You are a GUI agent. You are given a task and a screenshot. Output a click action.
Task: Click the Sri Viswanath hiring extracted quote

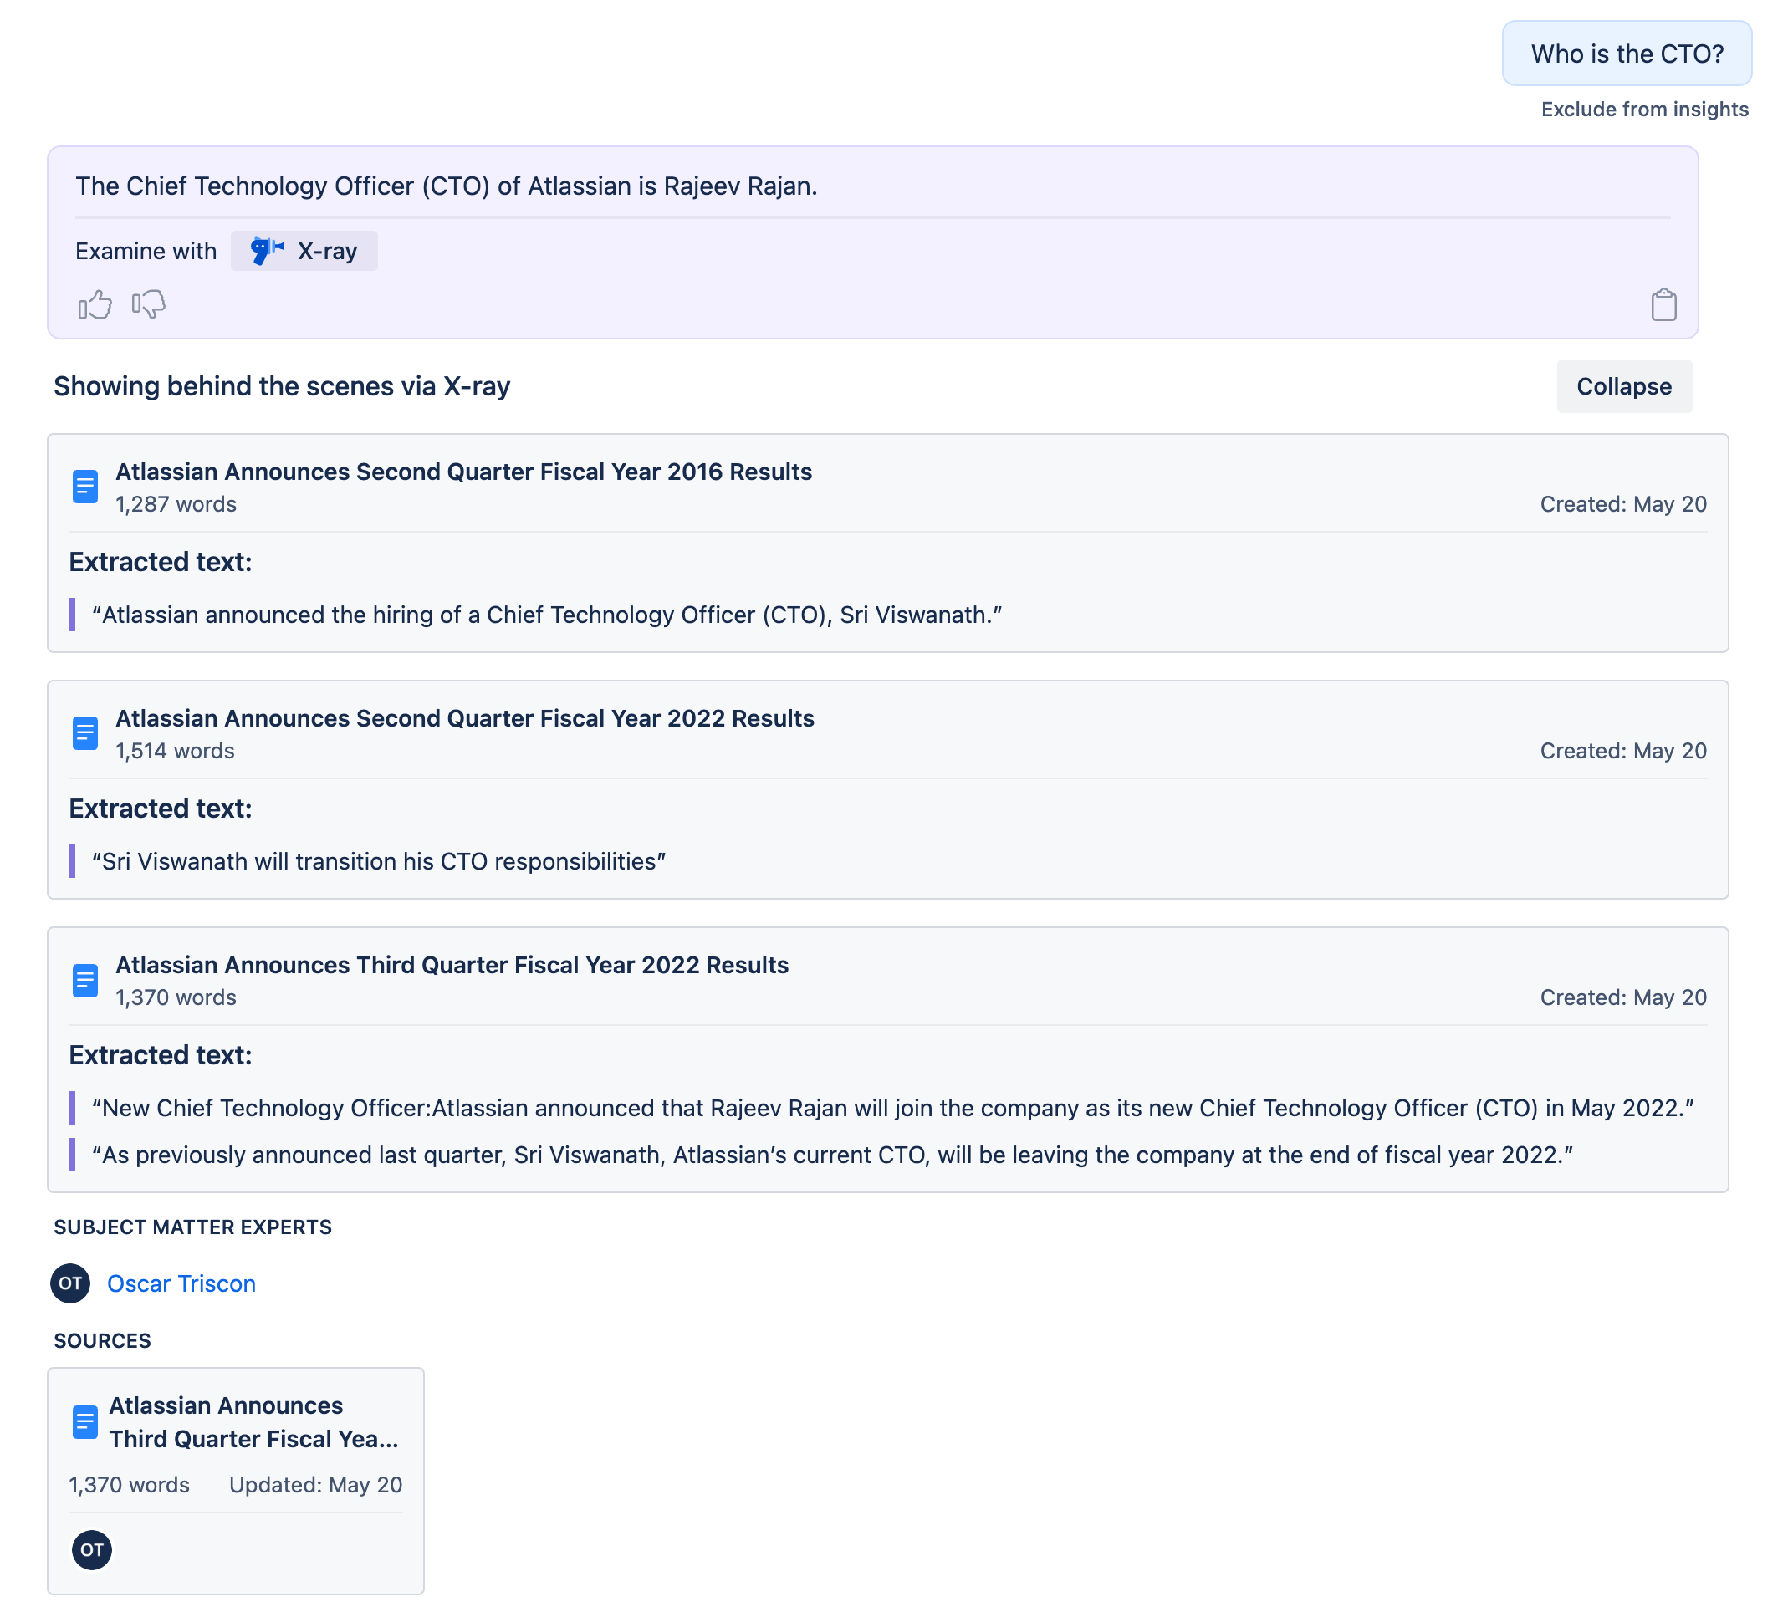click(x=547, y=615)
